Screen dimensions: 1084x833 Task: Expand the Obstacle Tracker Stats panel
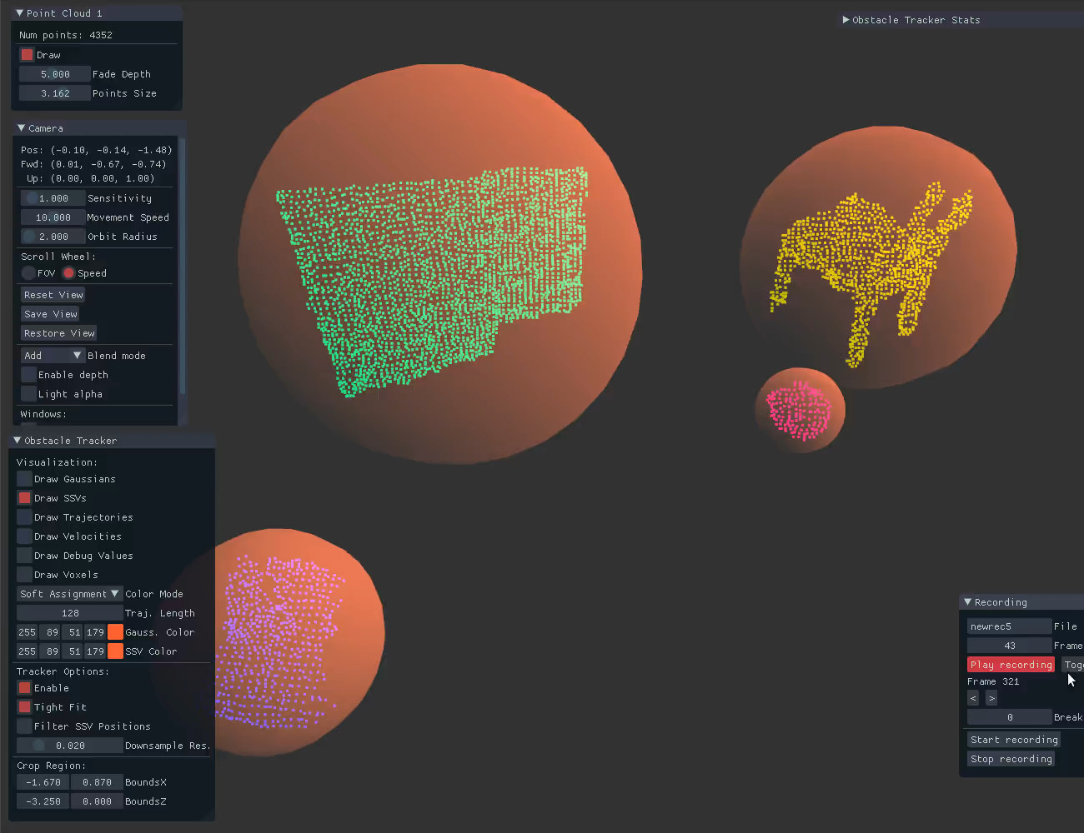pos(911,19)
